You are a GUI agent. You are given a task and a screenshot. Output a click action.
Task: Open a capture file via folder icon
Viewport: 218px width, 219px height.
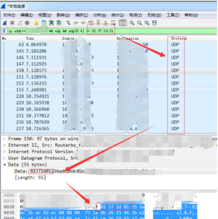pos(36,23)
